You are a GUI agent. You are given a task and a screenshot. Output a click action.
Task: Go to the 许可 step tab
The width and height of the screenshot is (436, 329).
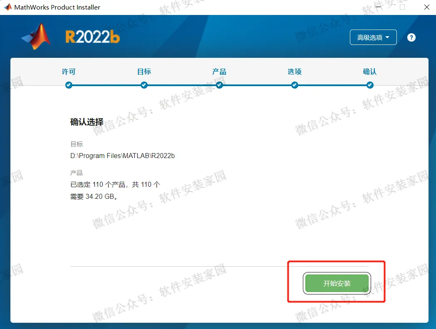69,72
